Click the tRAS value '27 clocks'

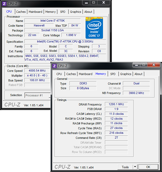116,128
